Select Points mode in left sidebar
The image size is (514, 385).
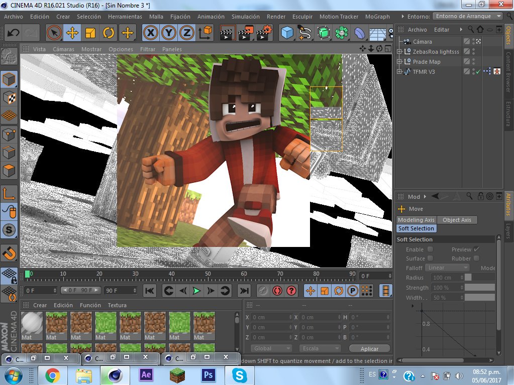click(9, 134)
